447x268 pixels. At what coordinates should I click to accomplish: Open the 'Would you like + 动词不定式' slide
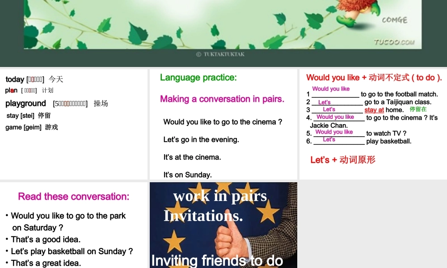pyautogui.click(x=373, y=124)
